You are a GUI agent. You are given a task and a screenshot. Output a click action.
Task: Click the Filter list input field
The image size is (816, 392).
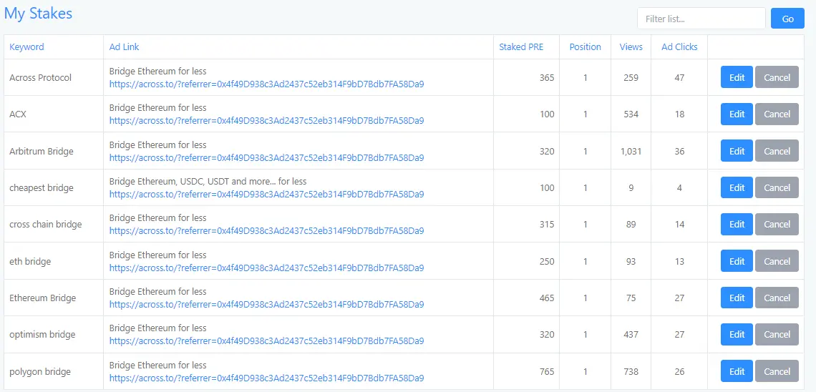point(701,19)
